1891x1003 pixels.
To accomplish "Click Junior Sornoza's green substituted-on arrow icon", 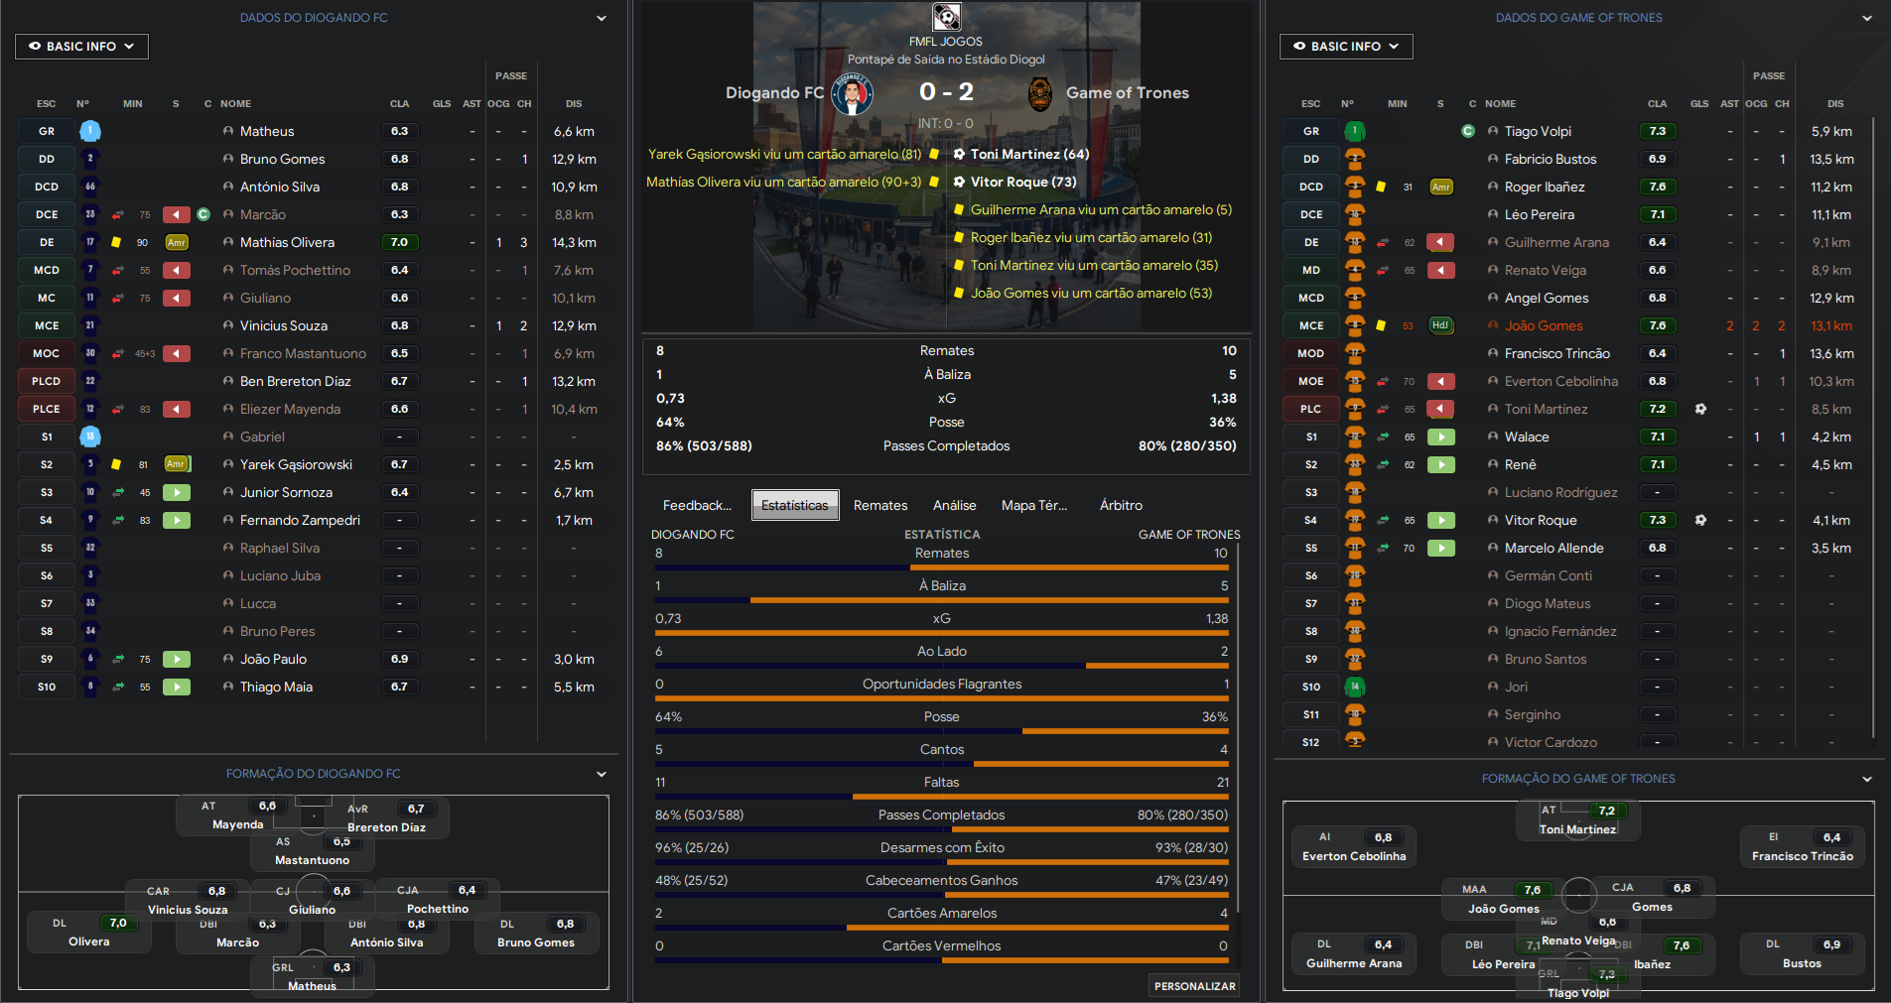I will (x=177, y=493).
